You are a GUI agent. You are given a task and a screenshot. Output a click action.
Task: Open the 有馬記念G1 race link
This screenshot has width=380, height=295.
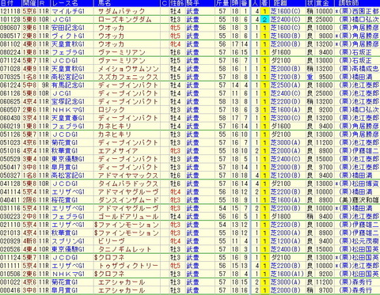click(68, 85)
